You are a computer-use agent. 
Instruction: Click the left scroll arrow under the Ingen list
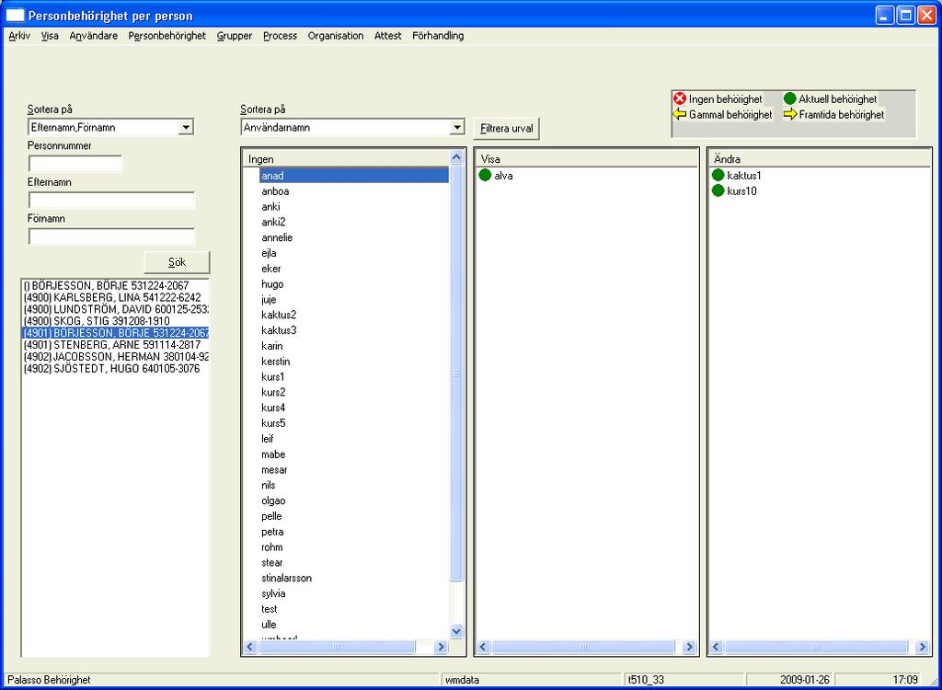coord(250,647)
